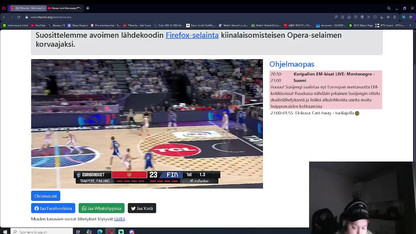Open the blue extension icon near cube
This screenshot has height=234, width=416.
point(404,17)
